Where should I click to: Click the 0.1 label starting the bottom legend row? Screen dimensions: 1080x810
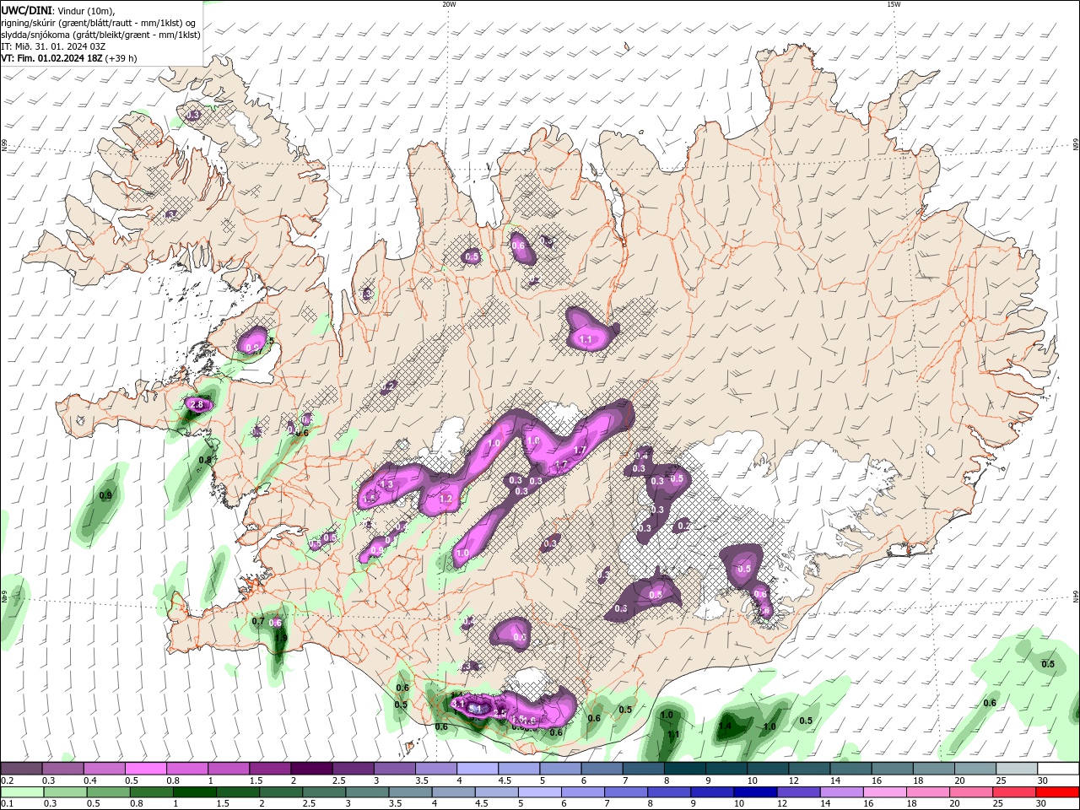click(6, 804)
